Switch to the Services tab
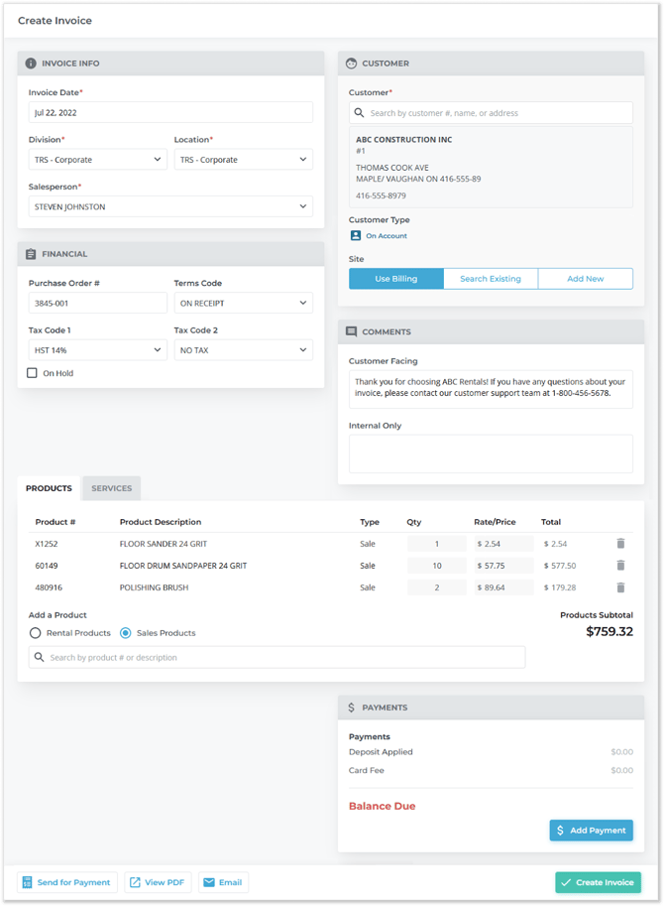 (112, 488)
